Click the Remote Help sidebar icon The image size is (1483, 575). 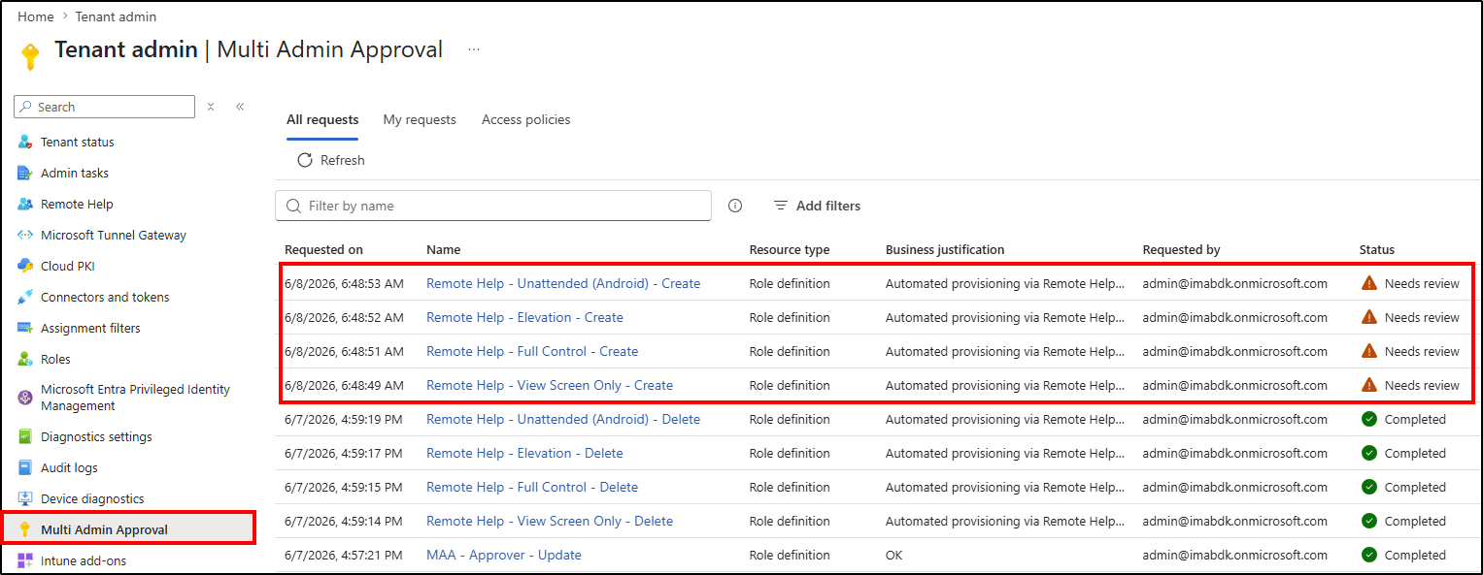tap(25, 204)
